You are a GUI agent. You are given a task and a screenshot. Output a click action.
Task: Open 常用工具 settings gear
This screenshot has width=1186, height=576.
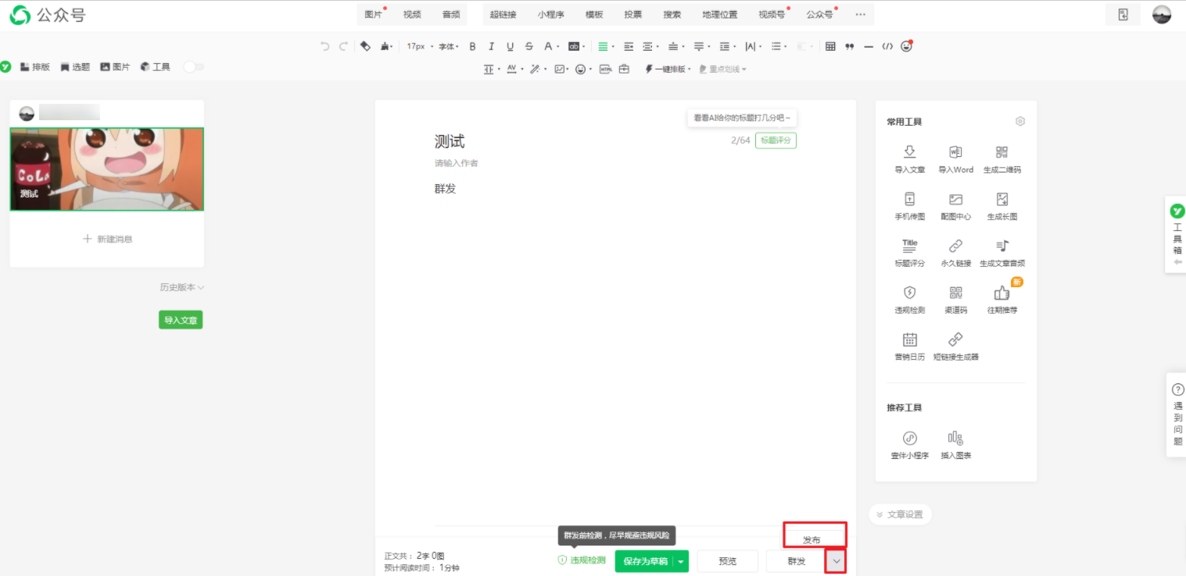point(1019,122)
